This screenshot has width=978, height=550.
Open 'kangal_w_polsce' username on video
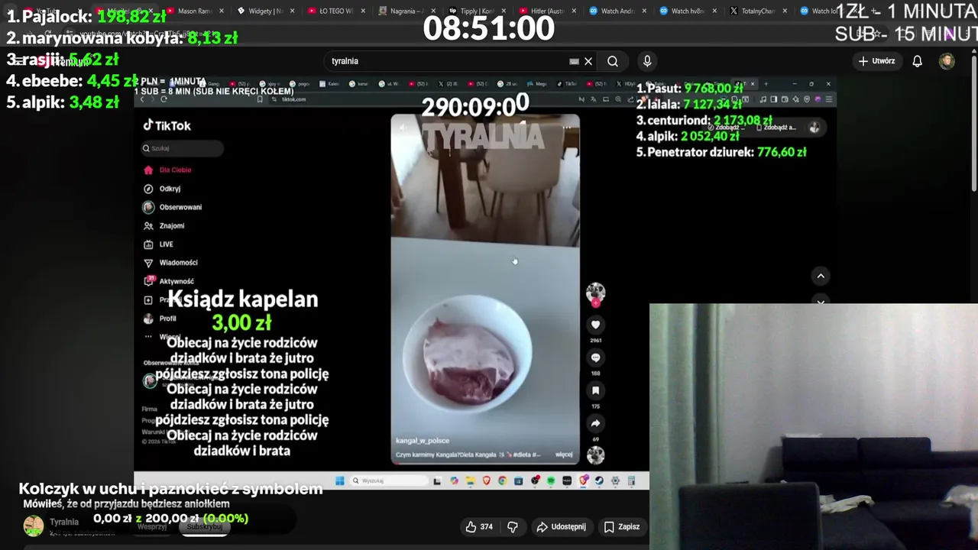(x=423, y=441)
